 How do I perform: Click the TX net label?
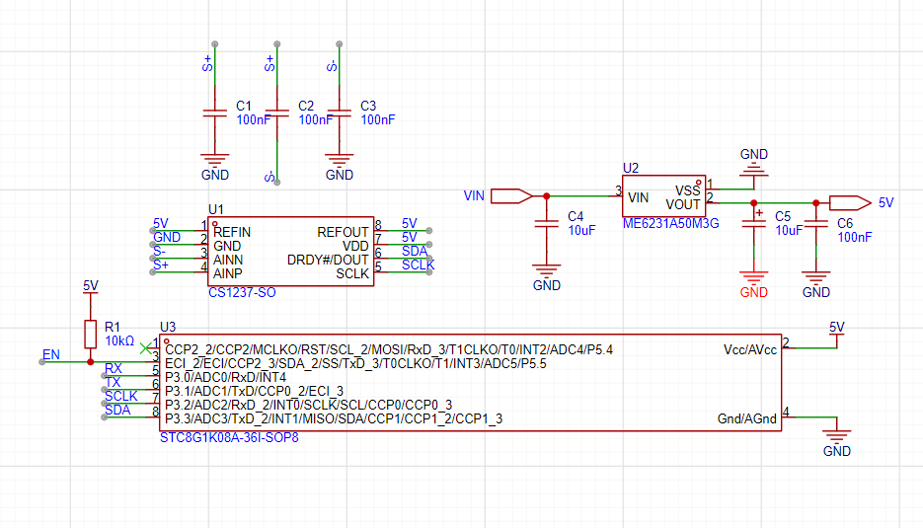click(113, 383)
